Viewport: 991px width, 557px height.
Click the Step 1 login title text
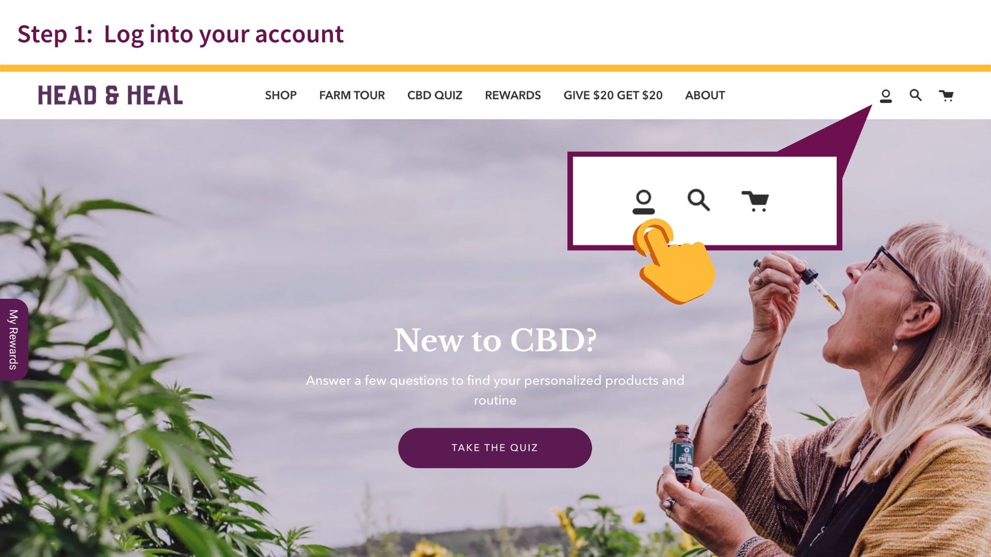pyautogui.click(x=180, y=35)
